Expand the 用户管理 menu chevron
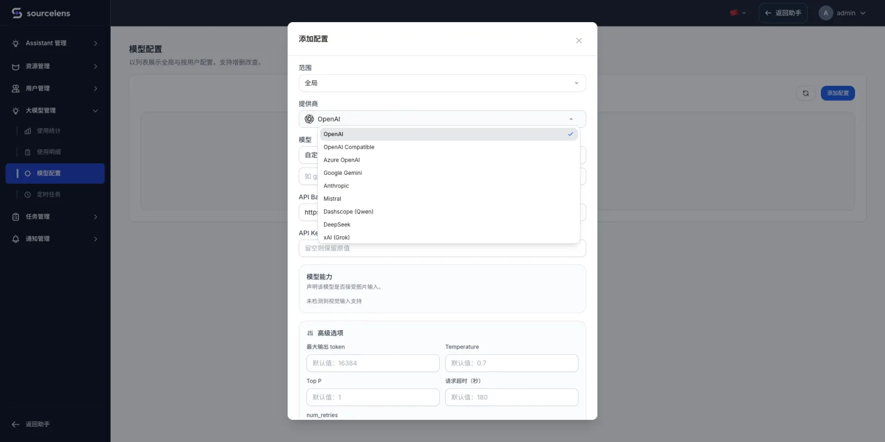 tap(96, 89)
